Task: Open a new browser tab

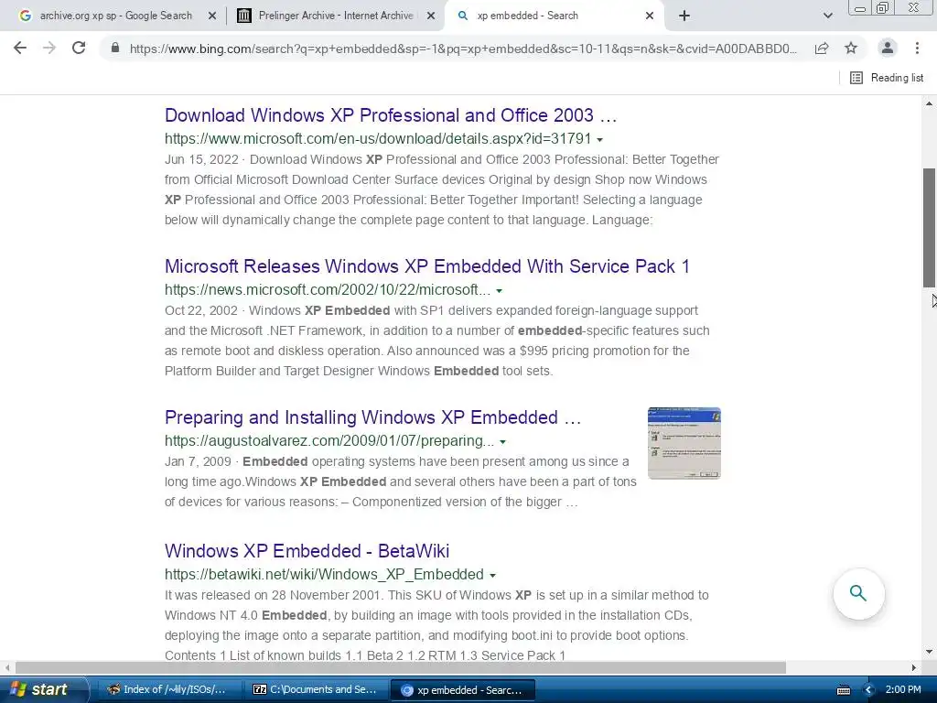Action: (684, 16)
